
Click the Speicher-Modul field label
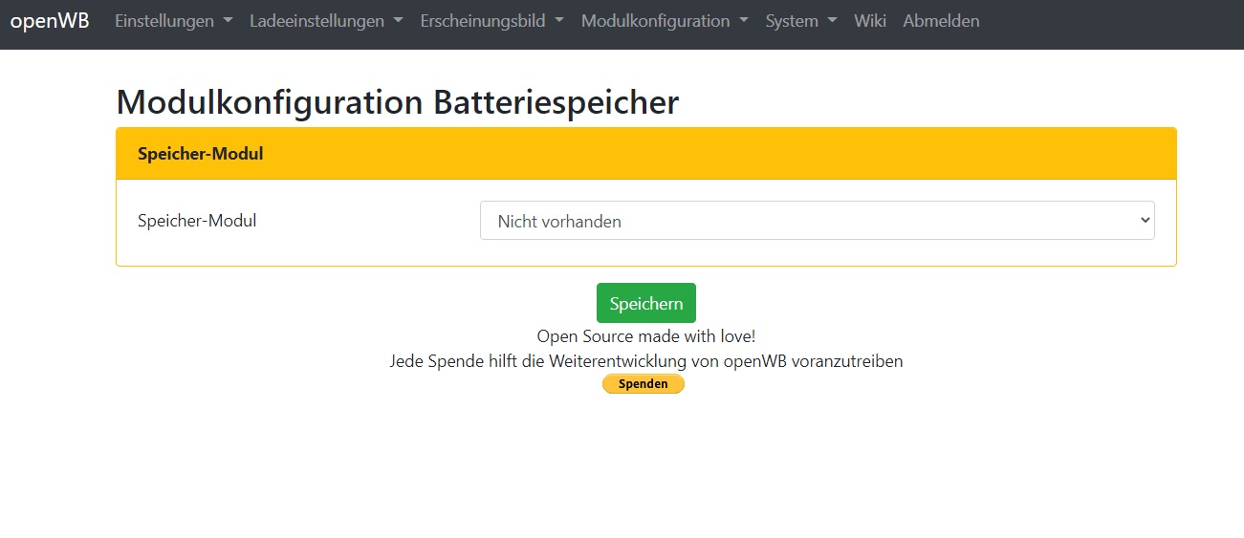(197, 221)
